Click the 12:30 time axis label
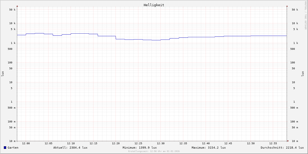Viewport: 308px width, 154px height. pos(161,143)
